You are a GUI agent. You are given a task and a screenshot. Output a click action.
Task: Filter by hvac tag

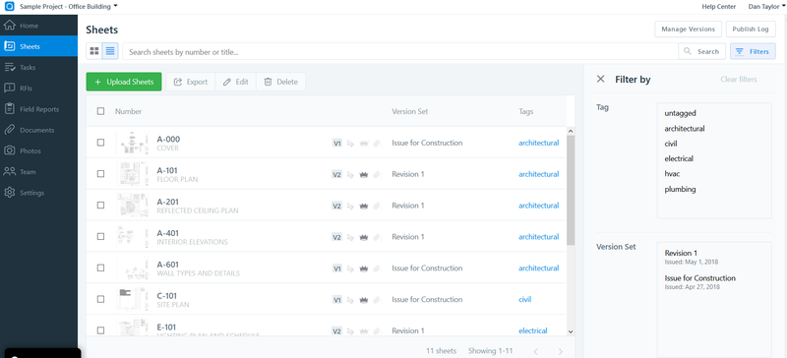point(672,174)
